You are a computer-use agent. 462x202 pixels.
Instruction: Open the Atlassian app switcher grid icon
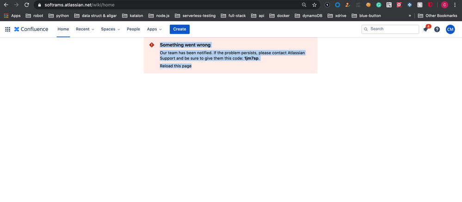(x=8, y=29)
